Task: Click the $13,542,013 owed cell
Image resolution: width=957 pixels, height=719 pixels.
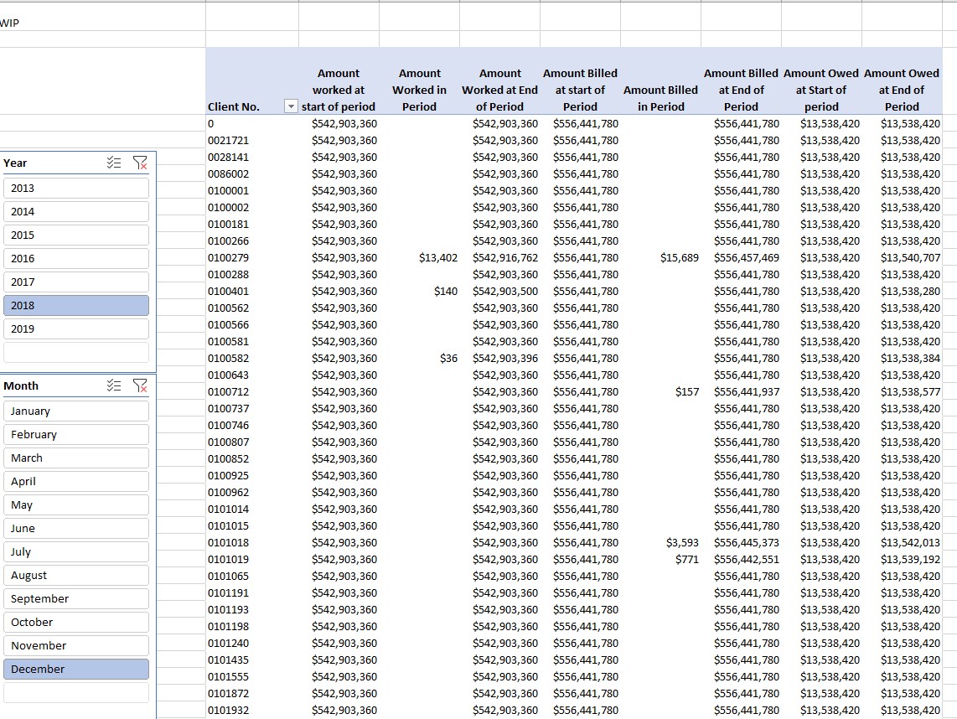Action: coord(902,543)
